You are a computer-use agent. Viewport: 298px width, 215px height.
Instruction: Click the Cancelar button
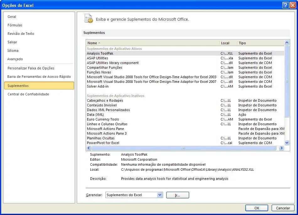(283, 208)
